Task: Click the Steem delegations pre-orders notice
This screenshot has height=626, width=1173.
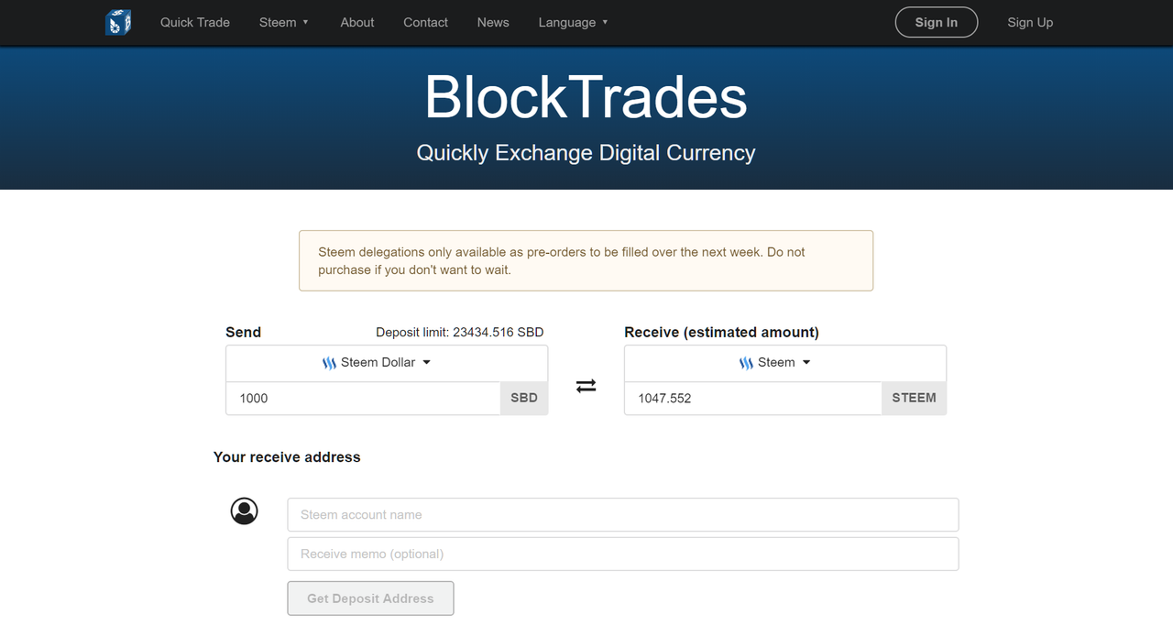Action: coord(586,261)
